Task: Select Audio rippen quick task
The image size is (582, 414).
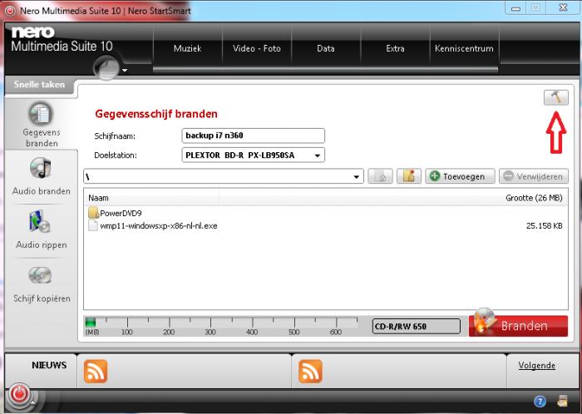Action: coord(42,230)
